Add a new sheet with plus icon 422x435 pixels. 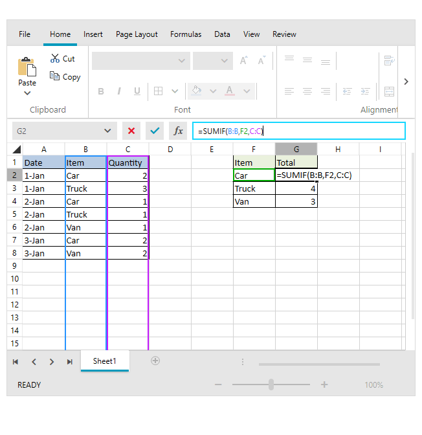point(155,361)
